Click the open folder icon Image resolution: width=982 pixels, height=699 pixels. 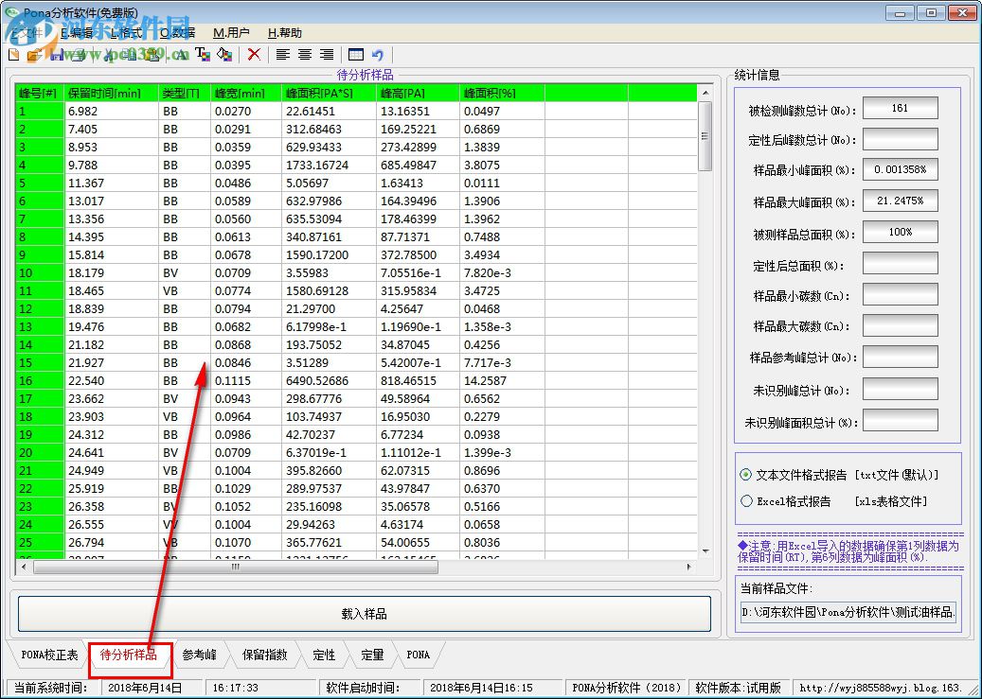[x=34, y=55]
